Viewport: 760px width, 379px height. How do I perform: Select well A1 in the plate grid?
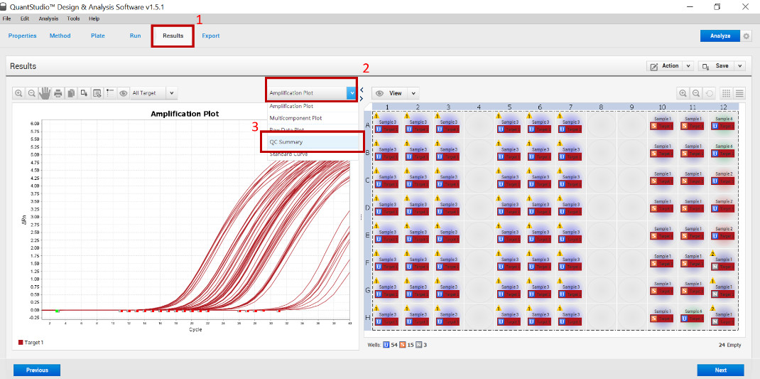click(388, 126)
